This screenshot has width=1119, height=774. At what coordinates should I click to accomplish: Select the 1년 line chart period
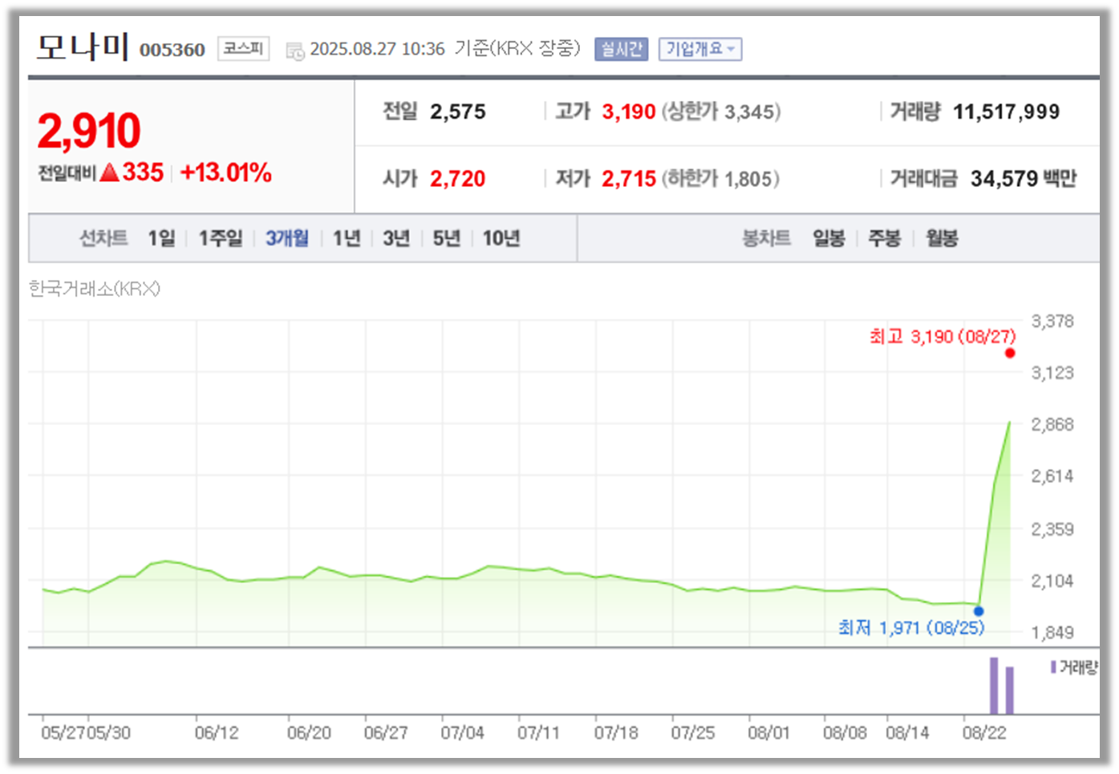click(x=347, y=238)
